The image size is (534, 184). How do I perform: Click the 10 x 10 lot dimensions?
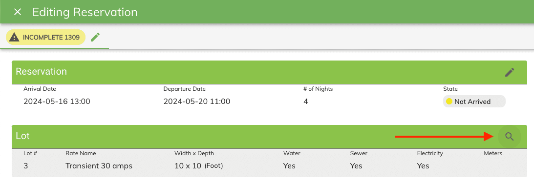pos(198,166)
